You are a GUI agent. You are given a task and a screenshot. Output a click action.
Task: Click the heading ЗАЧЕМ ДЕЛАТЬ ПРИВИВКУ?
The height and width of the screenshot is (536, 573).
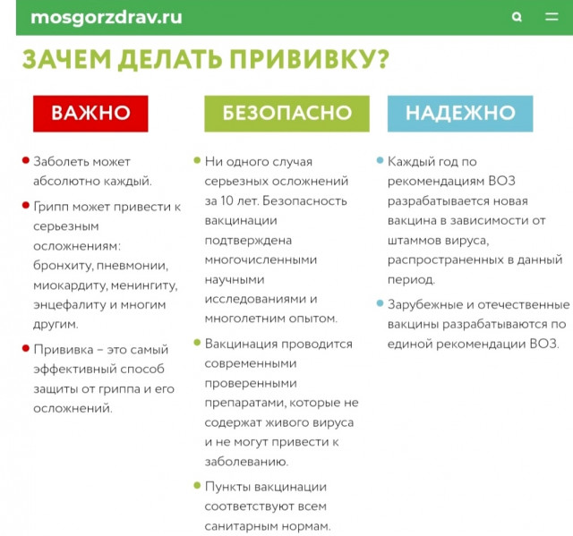[x=205, y=59]
